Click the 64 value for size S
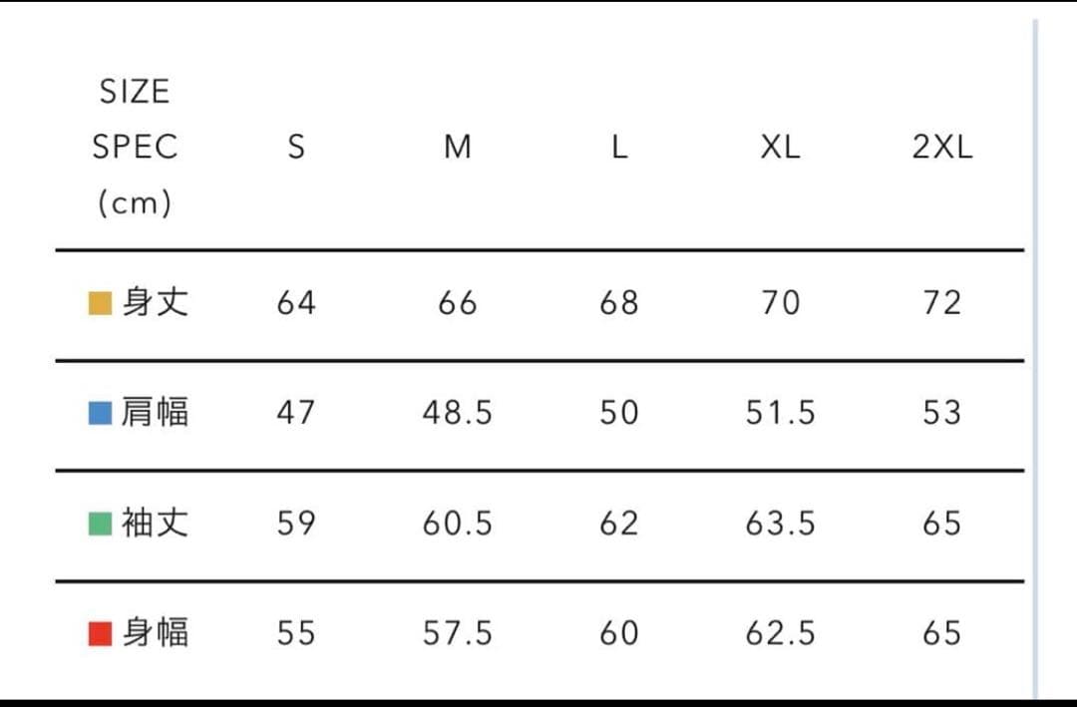Viewport: 1077px width, 707px height. pyautogui.click(x=296, y=302)
